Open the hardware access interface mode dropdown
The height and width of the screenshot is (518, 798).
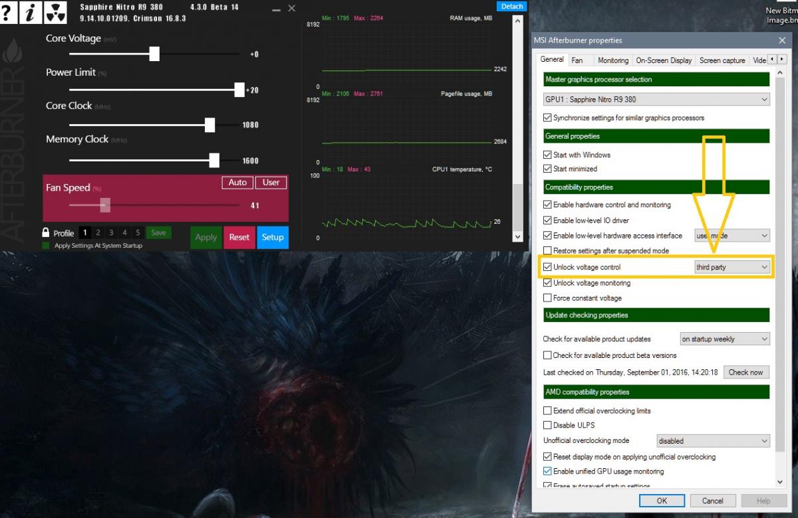[x=731, y=236]
